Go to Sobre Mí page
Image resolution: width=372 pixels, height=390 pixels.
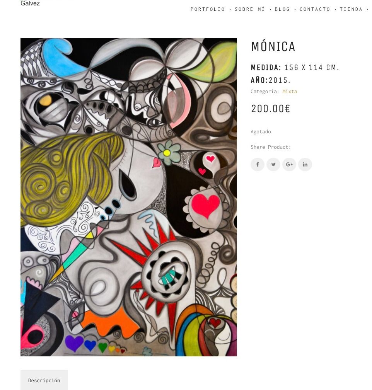250,9
